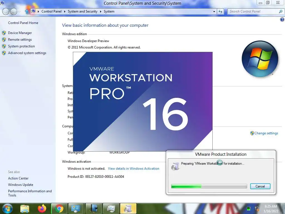The height and width of the screenshot is (214, 285).
Task: Select the blue door taskbar icon
Action: [x=94, y=208]
